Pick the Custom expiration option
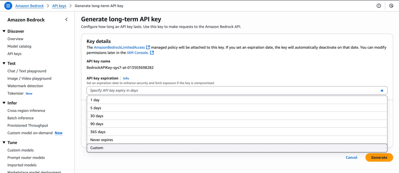This screenshot has width=399, height=173. click(x=97, y=148)
